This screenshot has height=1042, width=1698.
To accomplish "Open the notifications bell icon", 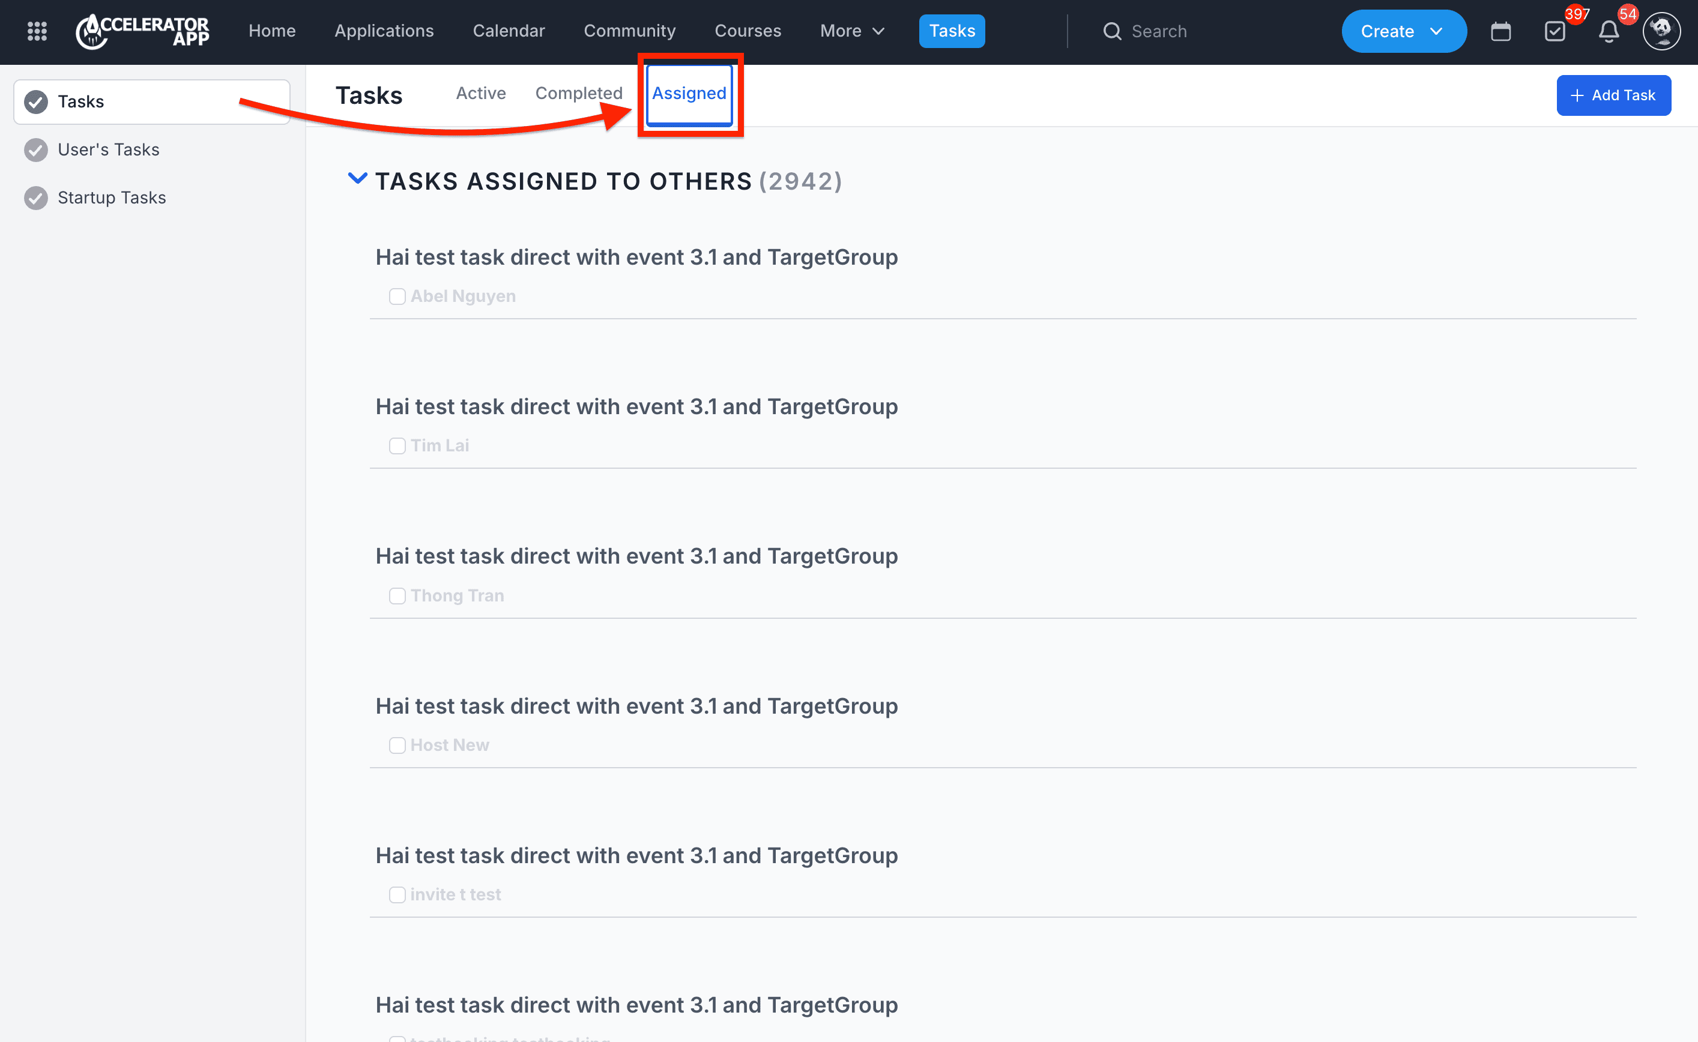I will click(x=1609, y=31).
